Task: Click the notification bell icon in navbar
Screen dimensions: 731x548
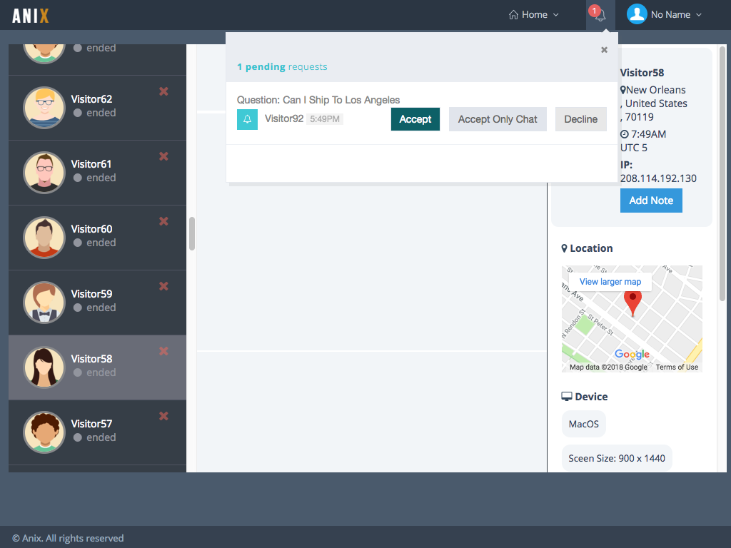Action: (600, 15)
